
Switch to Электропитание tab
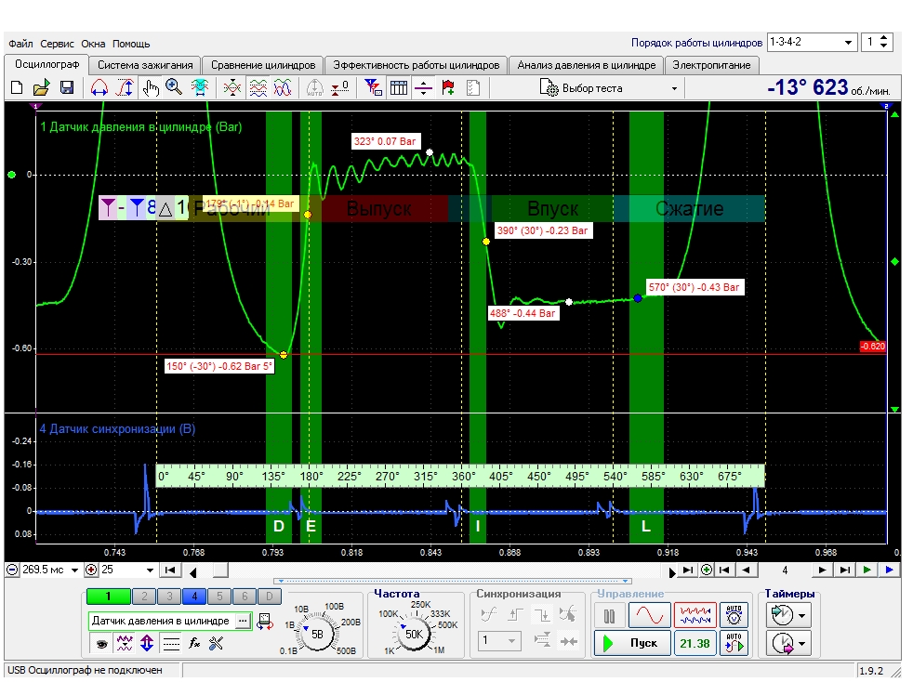click(711, 65)
